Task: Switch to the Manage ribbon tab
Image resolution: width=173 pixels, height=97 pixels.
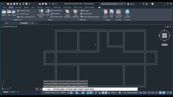Action: point(40,7)
